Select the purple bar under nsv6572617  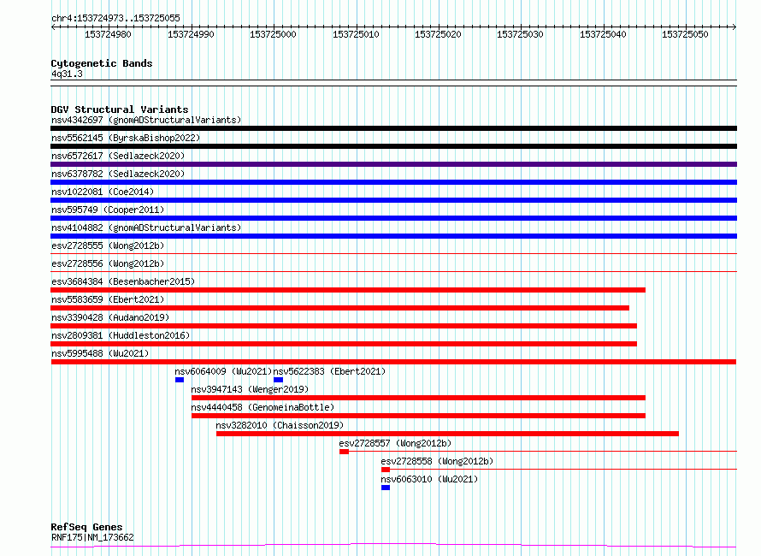[393, 164]
